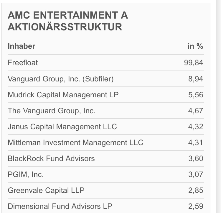Open Greenvale Capital LLP entry
The width and height of the screenshot is (221, 213).
(46, 190)
